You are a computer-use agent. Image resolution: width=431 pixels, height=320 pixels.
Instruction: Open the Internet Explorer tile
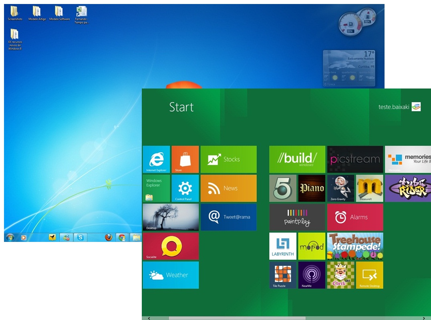pyautogui.click(x=156, y=159)
